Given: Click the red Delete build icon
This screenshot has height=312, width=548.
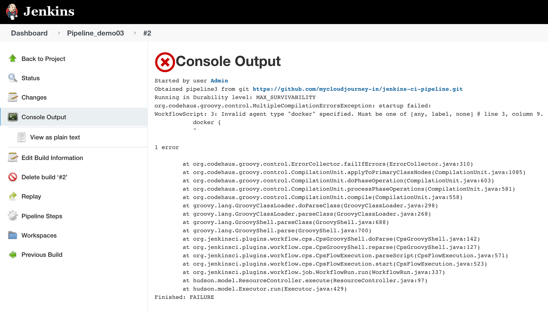Looking at the screenshot, I should [13, 177].
